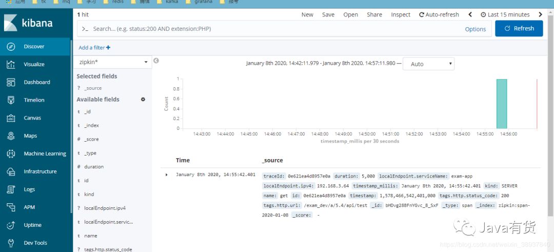Click the kafka bookmark folder
The height and width of the screenshot is (252, 554).
pyautogui.click(x=167, y=2)
